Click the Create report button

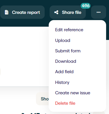[22, 12]
